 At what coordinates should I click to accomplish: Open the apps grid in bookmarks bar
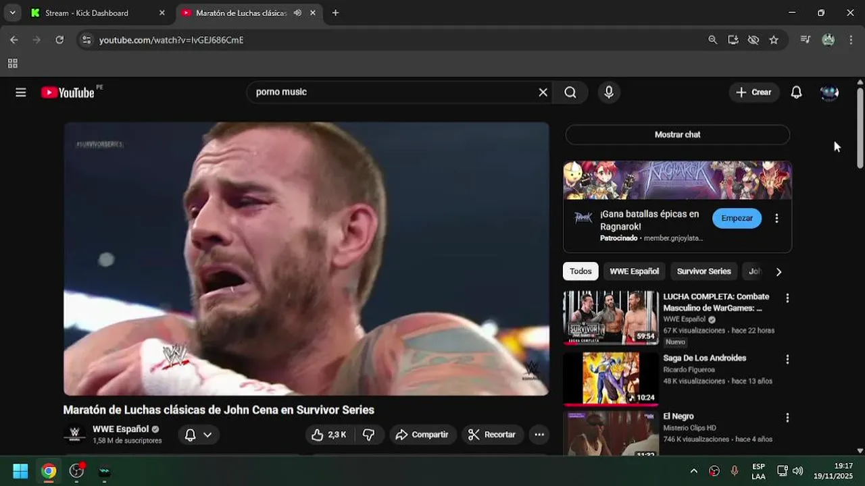pyautogui.click(x=12, y=63)
